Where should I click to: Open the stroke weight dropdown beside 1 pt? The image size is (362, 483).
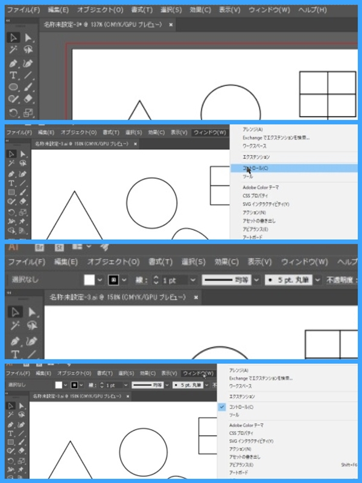click(x=192, y=280)
